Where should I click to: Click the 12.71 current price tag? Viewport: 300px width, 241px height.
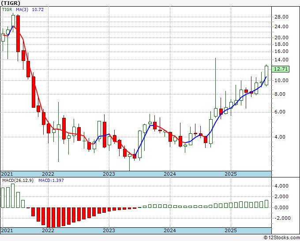(281, 69)
